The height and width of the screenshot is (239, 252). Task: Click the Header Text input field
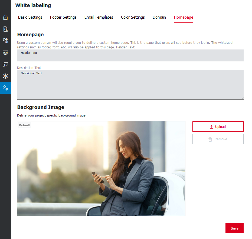(130, 55)
